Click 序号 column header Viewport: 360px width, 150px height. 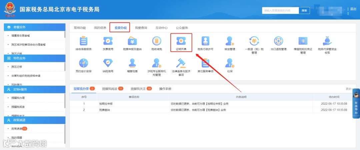click(x=84, y=97)
